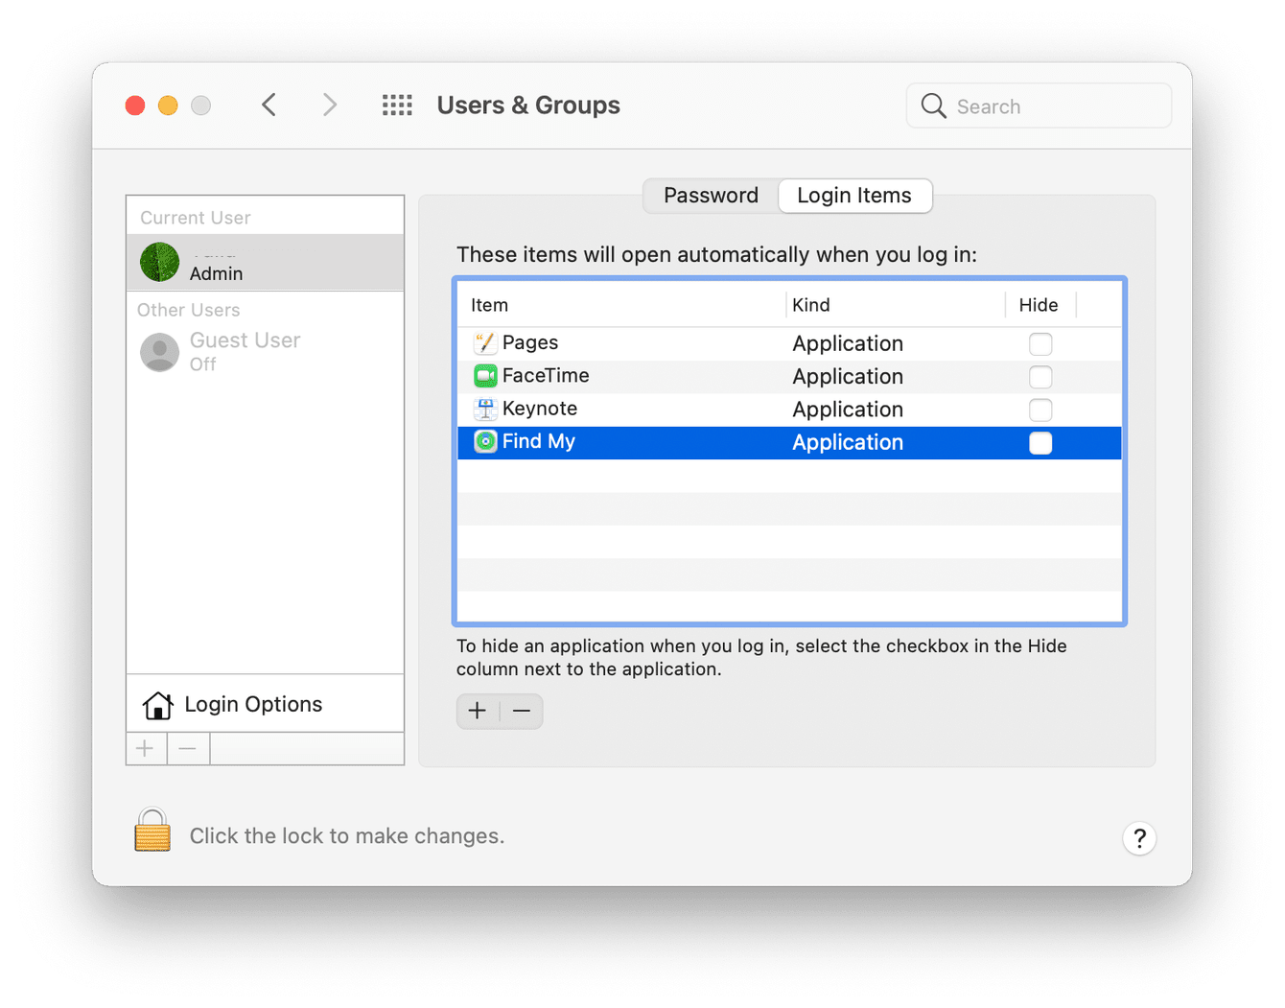
Task: Open Login Options
Action: [265, 704]
